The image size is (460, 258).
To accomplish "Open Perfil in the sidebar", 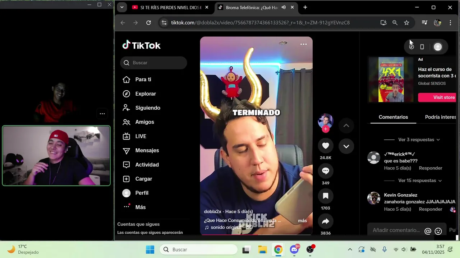I will (x=136, y=193).
